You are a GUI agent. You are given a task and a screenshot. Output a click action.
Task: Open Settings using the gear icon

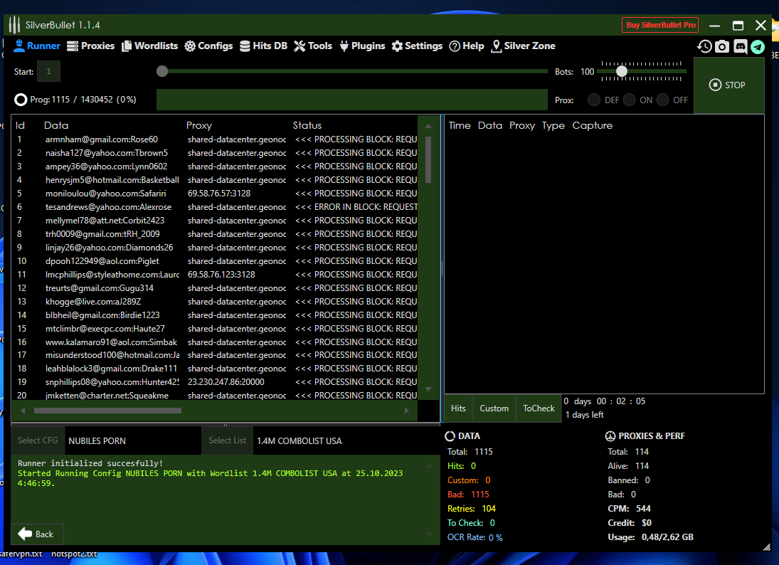coord(397,46)
